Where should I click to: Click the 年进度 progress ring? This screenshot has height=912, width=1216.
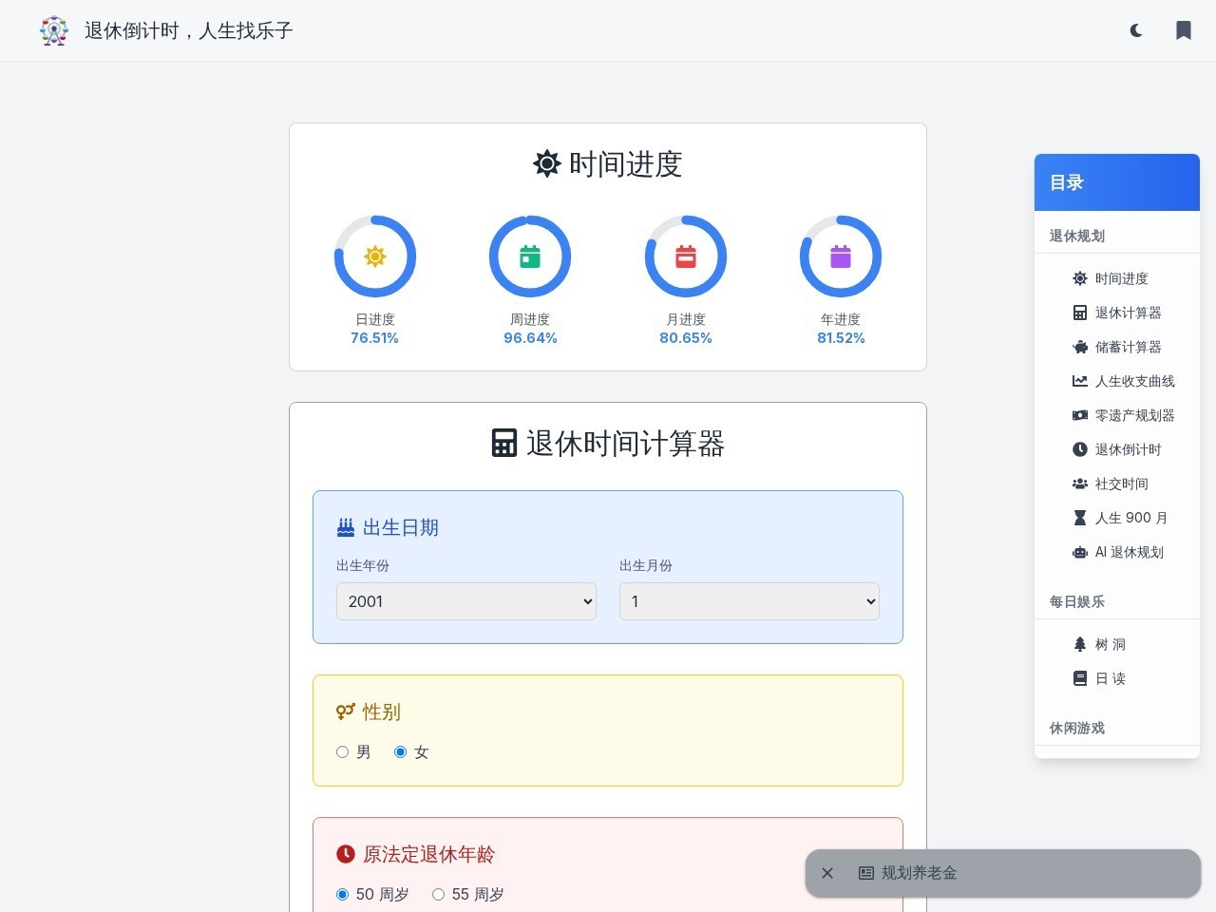841,256
